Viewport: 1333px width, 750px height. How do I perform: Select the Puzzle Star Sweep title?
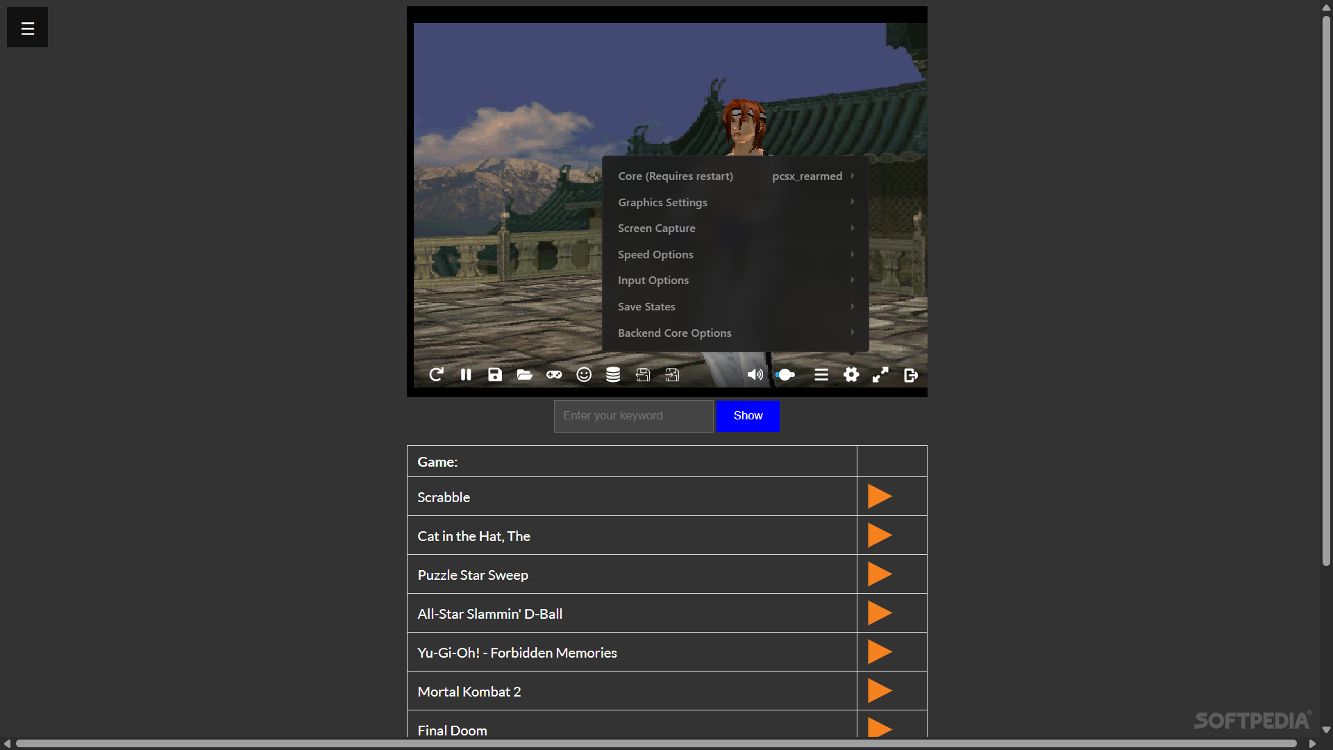[x=473, y=575]
